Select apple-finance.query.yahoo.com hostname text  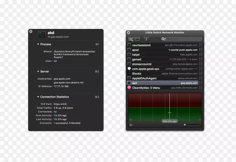[180, 74]
